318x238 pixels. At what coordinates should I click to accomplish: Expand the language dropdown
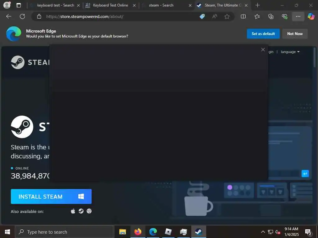click(x=290, y=52)
